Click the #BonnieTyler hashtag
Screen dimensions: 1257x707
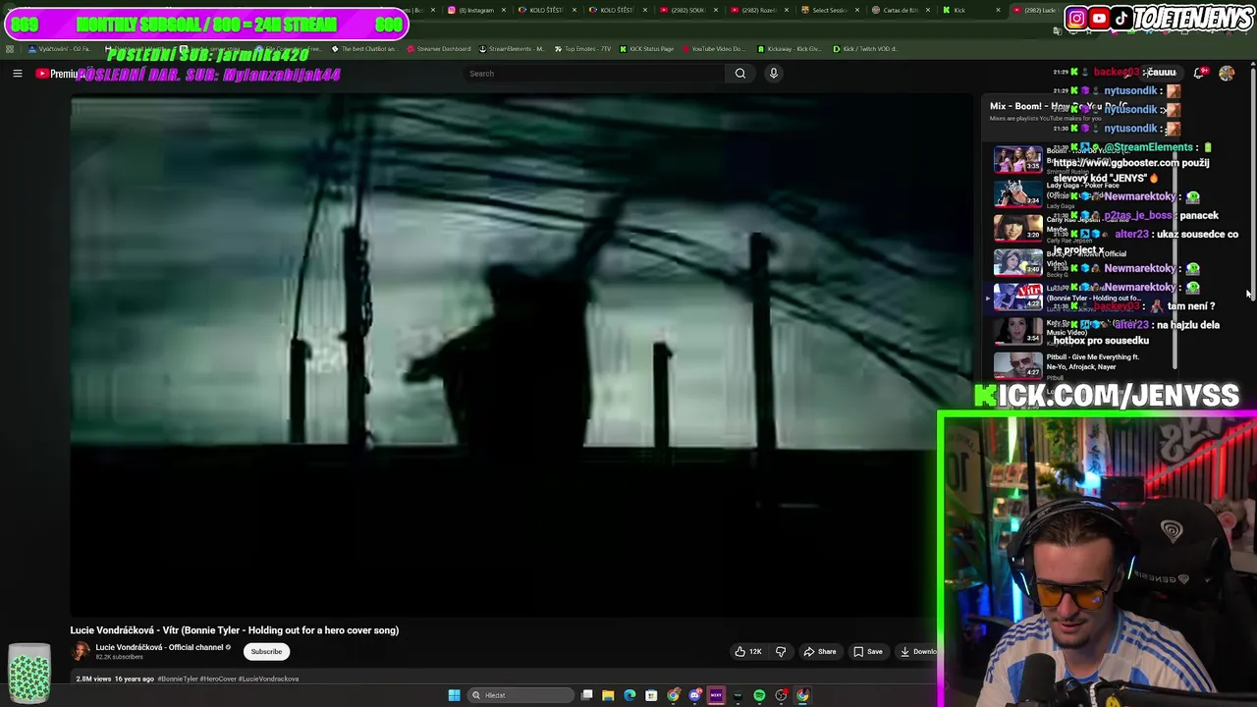point(178,679)
